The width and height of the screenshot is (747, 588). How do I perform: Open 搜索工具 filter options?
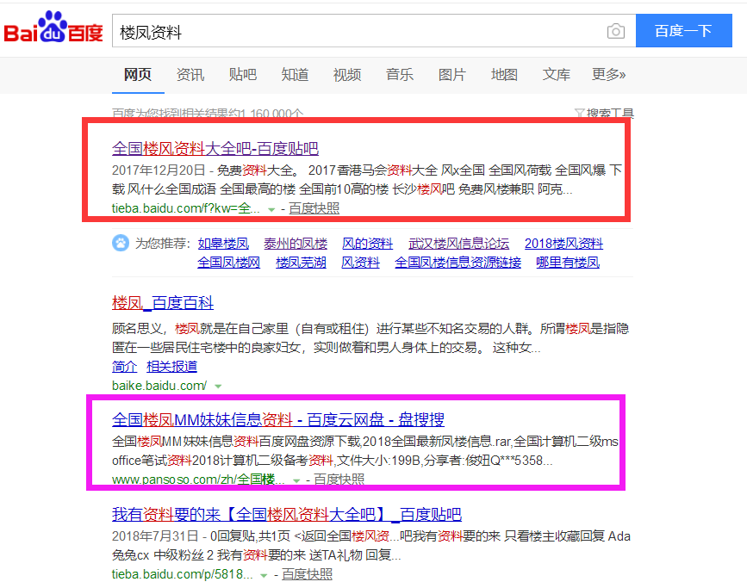point(604,114)
